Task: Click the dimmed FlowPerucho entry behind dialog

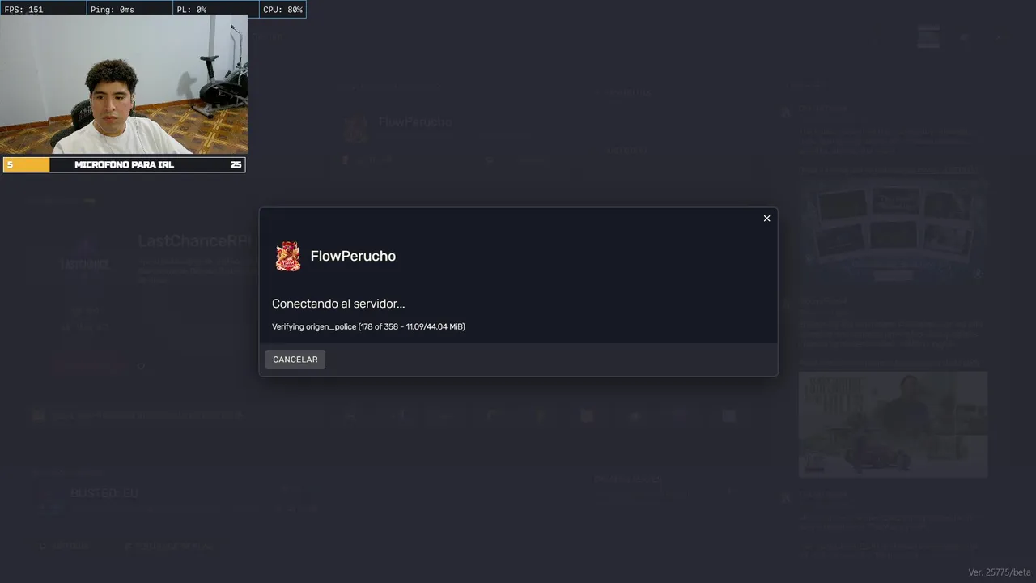Action: tap(414, 122)
